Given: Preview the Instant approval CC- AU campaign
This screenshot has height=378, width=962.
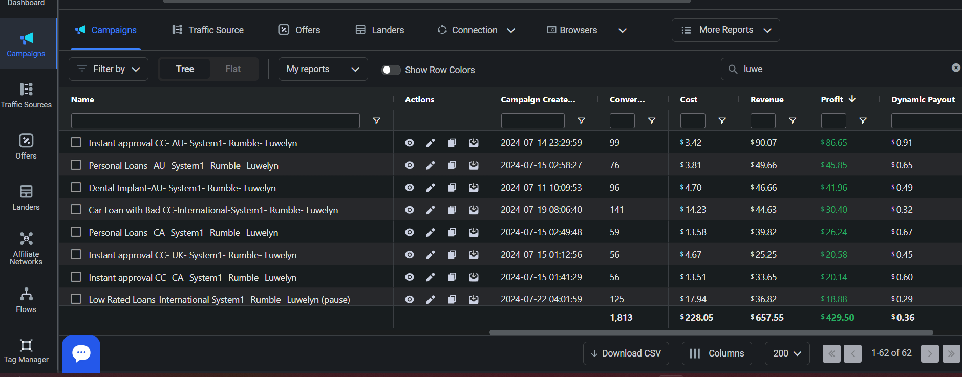Looking at the screenshot, I should 410,143.
